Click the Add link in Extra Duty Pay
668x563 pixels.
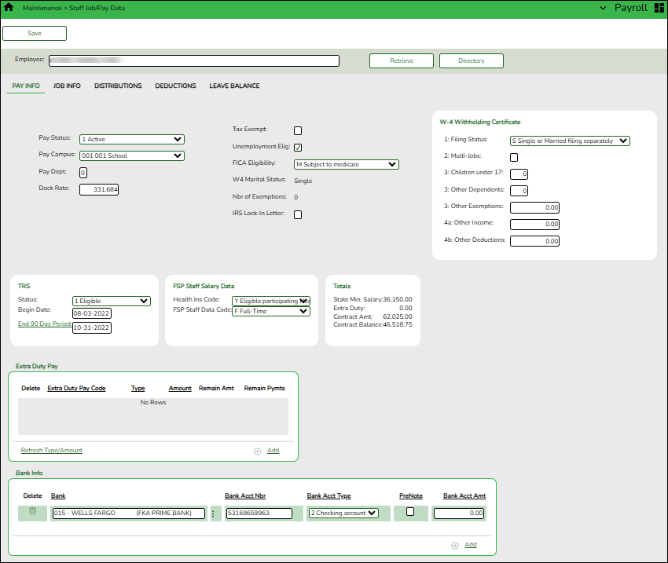coord(273,450)
